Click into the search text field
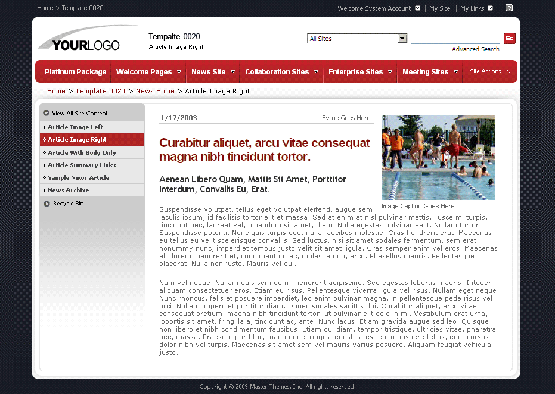 click(455, 39)
